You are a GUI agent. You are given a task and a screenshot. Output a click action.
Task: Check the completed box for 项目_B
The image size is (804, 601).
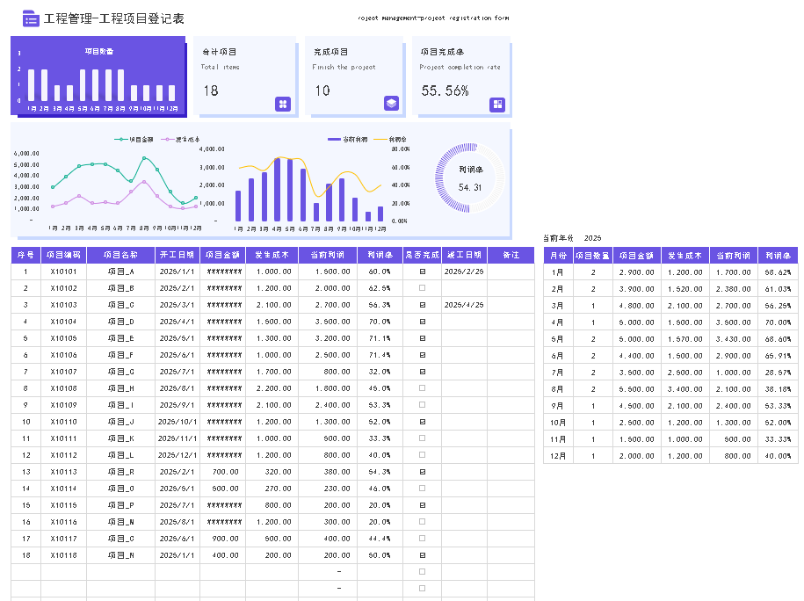point(422,288)
